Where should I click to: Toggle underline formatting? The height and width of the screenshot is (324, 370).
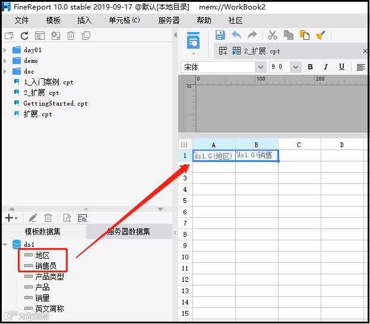coord(341,67)
